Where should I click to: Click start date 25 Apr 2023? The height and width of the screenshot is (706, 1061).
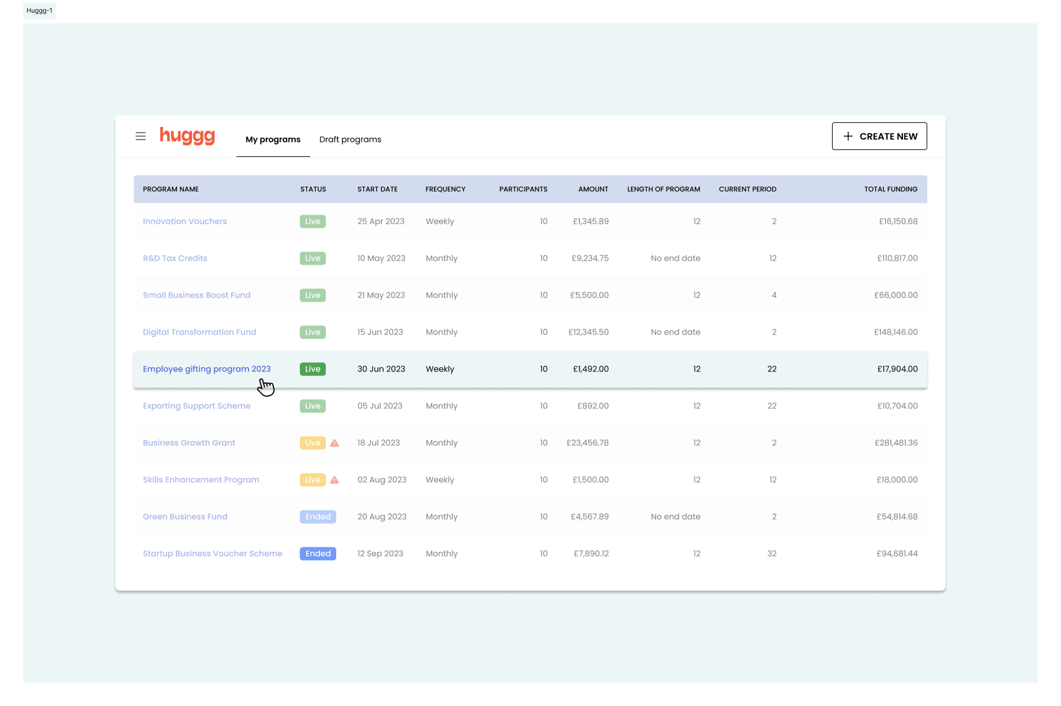381,221
